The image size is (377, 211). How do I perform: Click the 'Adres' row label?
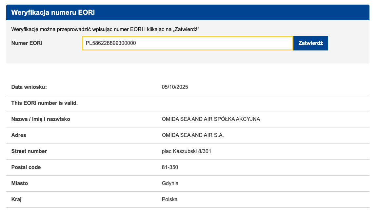coord(18,135)
